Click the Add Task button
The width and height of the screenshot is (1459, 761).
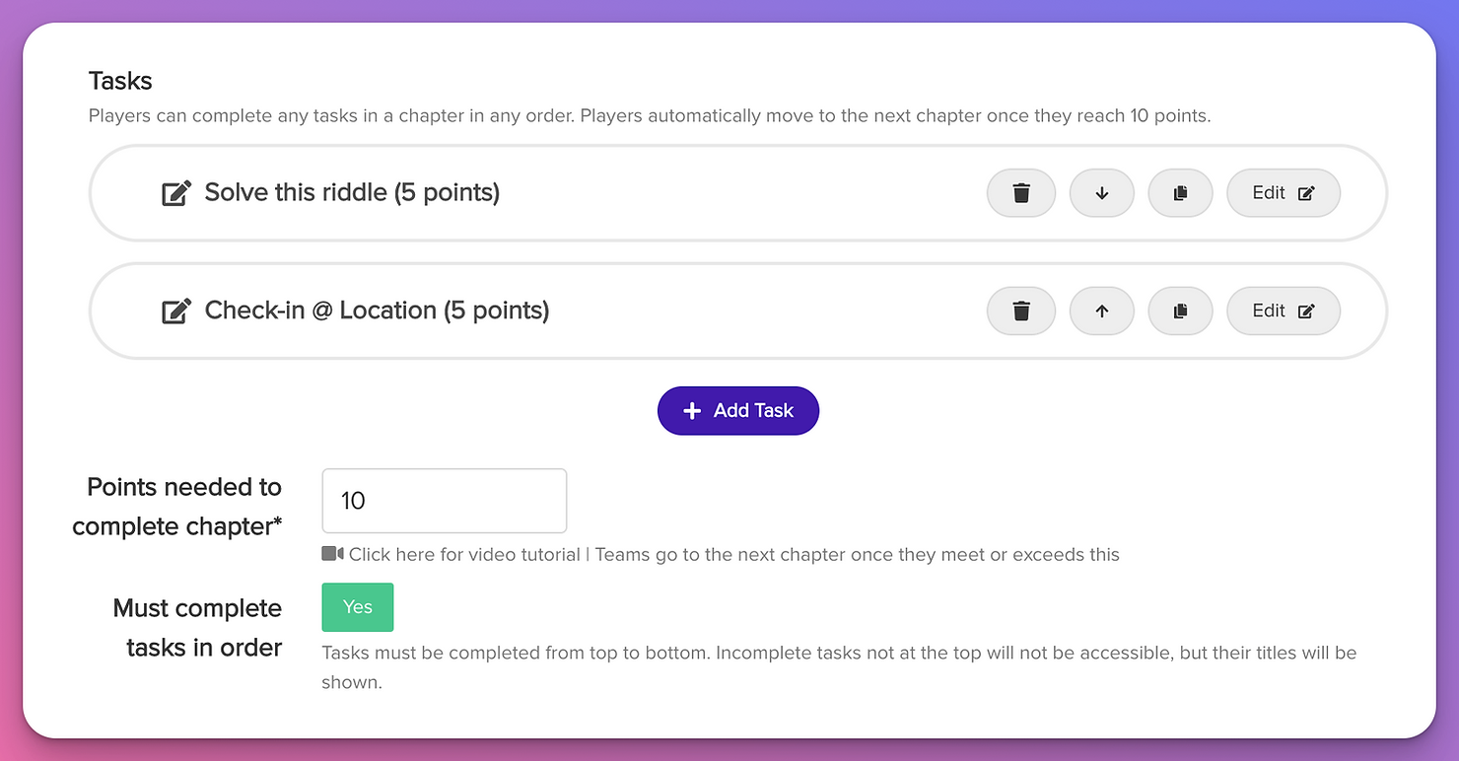737,410
